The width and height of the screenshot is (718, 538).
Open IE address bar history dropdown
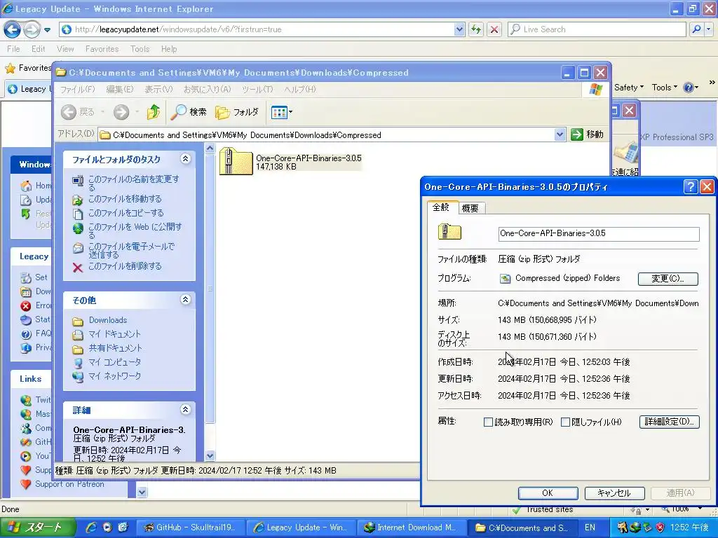[x=459, y=29]
